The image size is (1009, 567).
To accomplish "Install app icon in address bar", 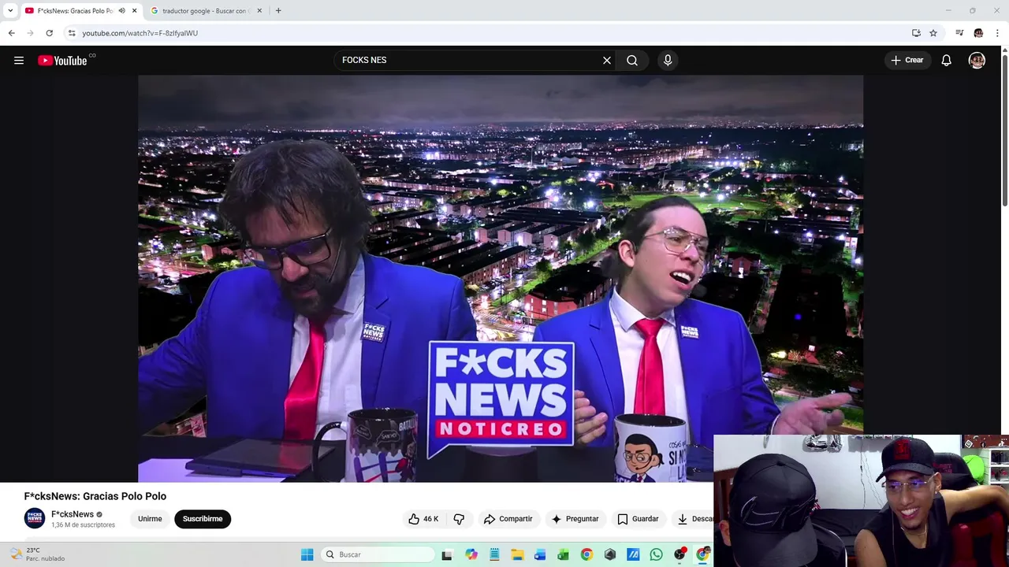I will (916, 33).
